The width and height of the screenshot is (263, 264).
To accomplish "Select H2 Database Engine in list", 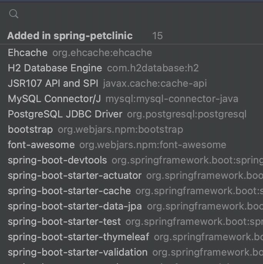I will pyautogui.click(x=55, y=68).
